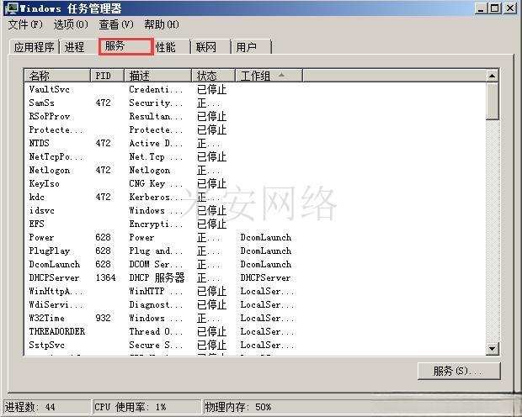Select the EFS service row

[x=255, y=224]
